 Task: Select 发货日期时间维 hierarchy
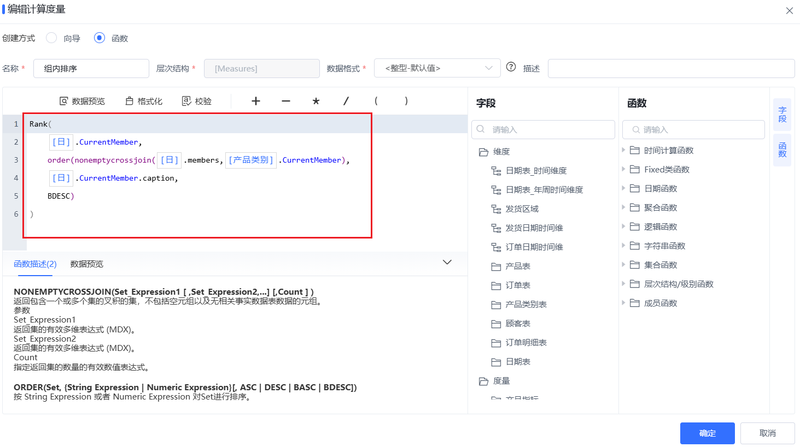click(534, 228)
